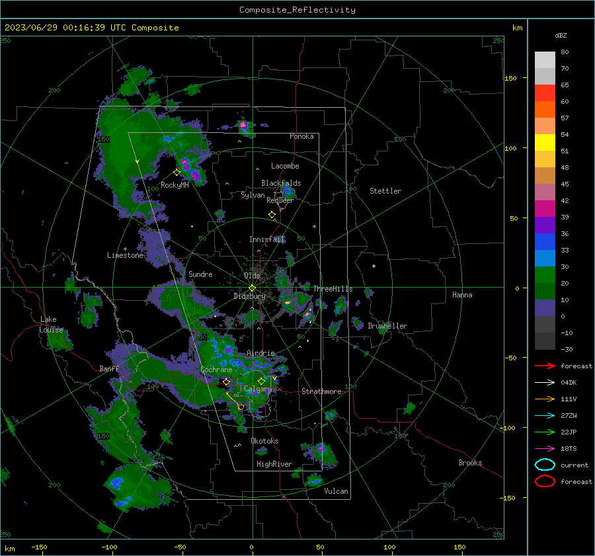Viewport: 595px width, 556px height.
Task: Click the Stettler label
Action: 385,191
